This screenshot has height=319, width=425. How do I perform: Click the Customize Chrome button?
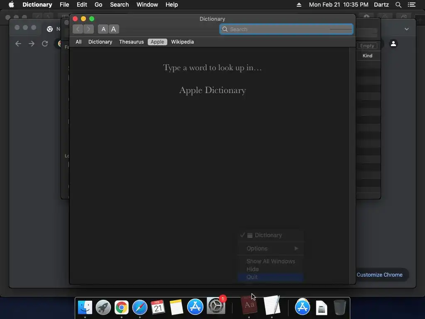tap(379, 275)
